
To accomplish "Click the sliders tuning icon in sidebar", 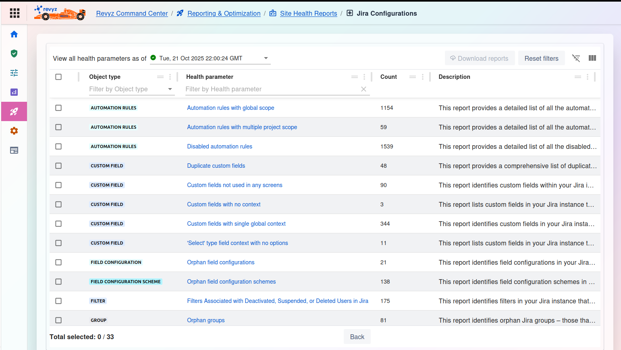I will pyautogui.click(x=14, y=73).
